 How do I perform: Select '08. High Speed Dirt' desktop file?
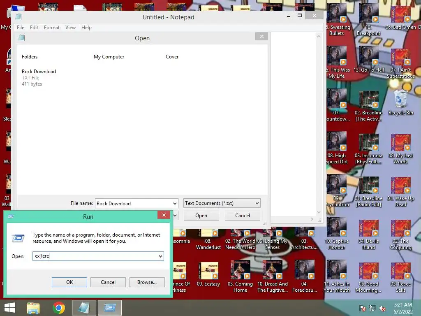click(337, 149)
